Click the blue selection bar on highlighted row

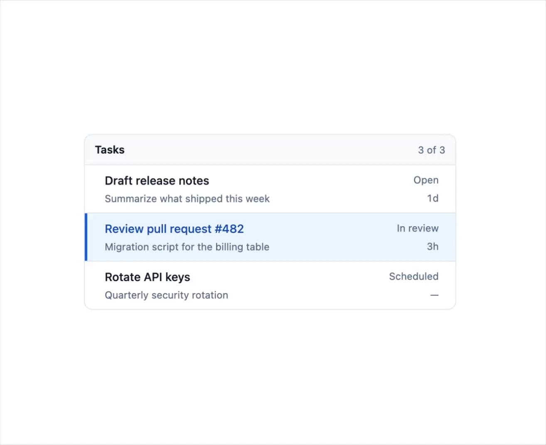point(86,237)
